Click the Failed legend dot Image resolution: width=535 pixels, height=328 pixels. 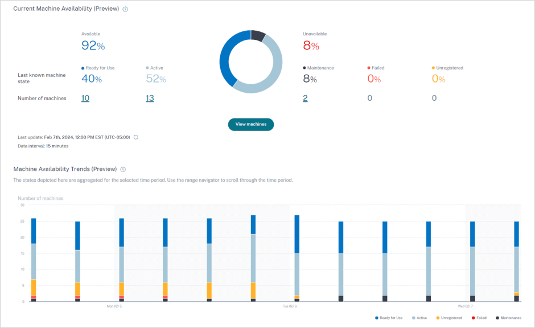(x=369, y=68)
